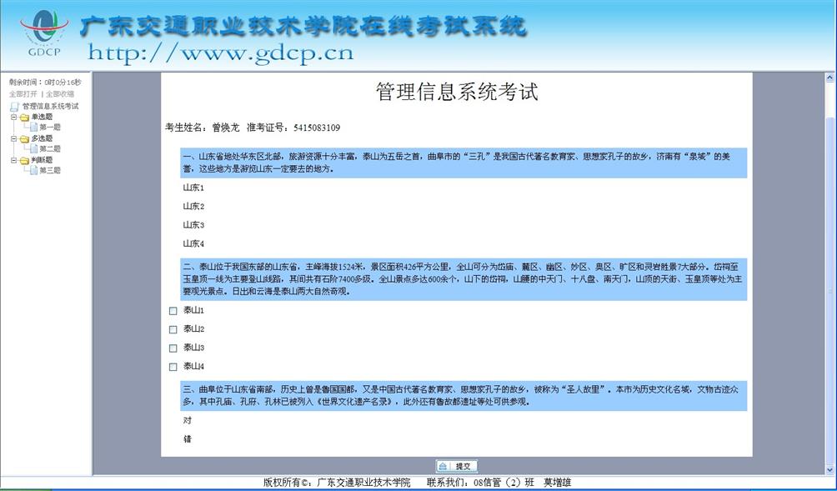Click the 剩余时间 countdown text
Image resolution: width=837 pixels, height=491 pixels.
pyautogui.click(x=45, y=83)
